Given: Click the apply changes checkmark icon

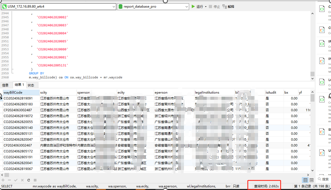Looking at the screenshot, I should point(16,180).
